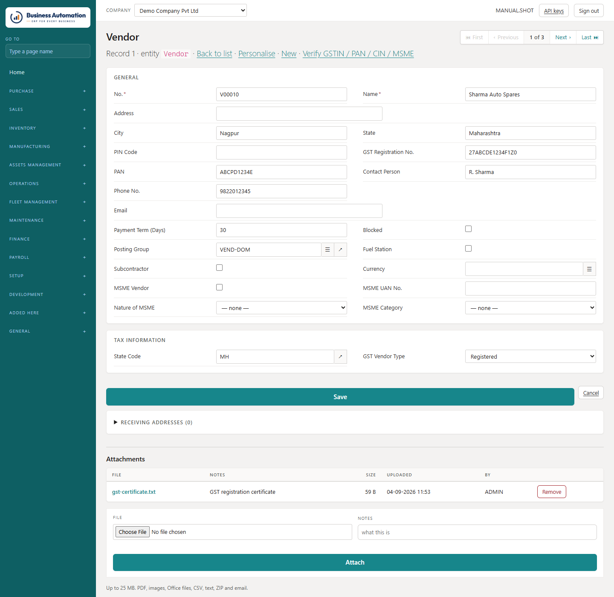The height and width of the screenshot is (597, 614).
Task: Expand the Manufacturing sidebar menu
Action: (48, 147)
